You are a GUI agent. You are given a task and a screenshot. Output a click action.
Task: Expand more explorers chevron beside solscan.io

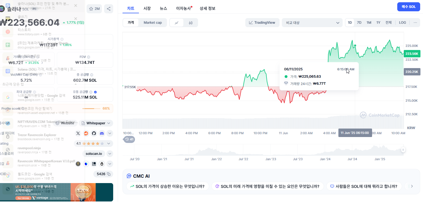(x=110, y=154)
